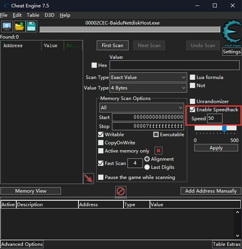Viewport: 242px width, 249px height.
Task: Click the Speed value input field
Action: tap(214, 119)
